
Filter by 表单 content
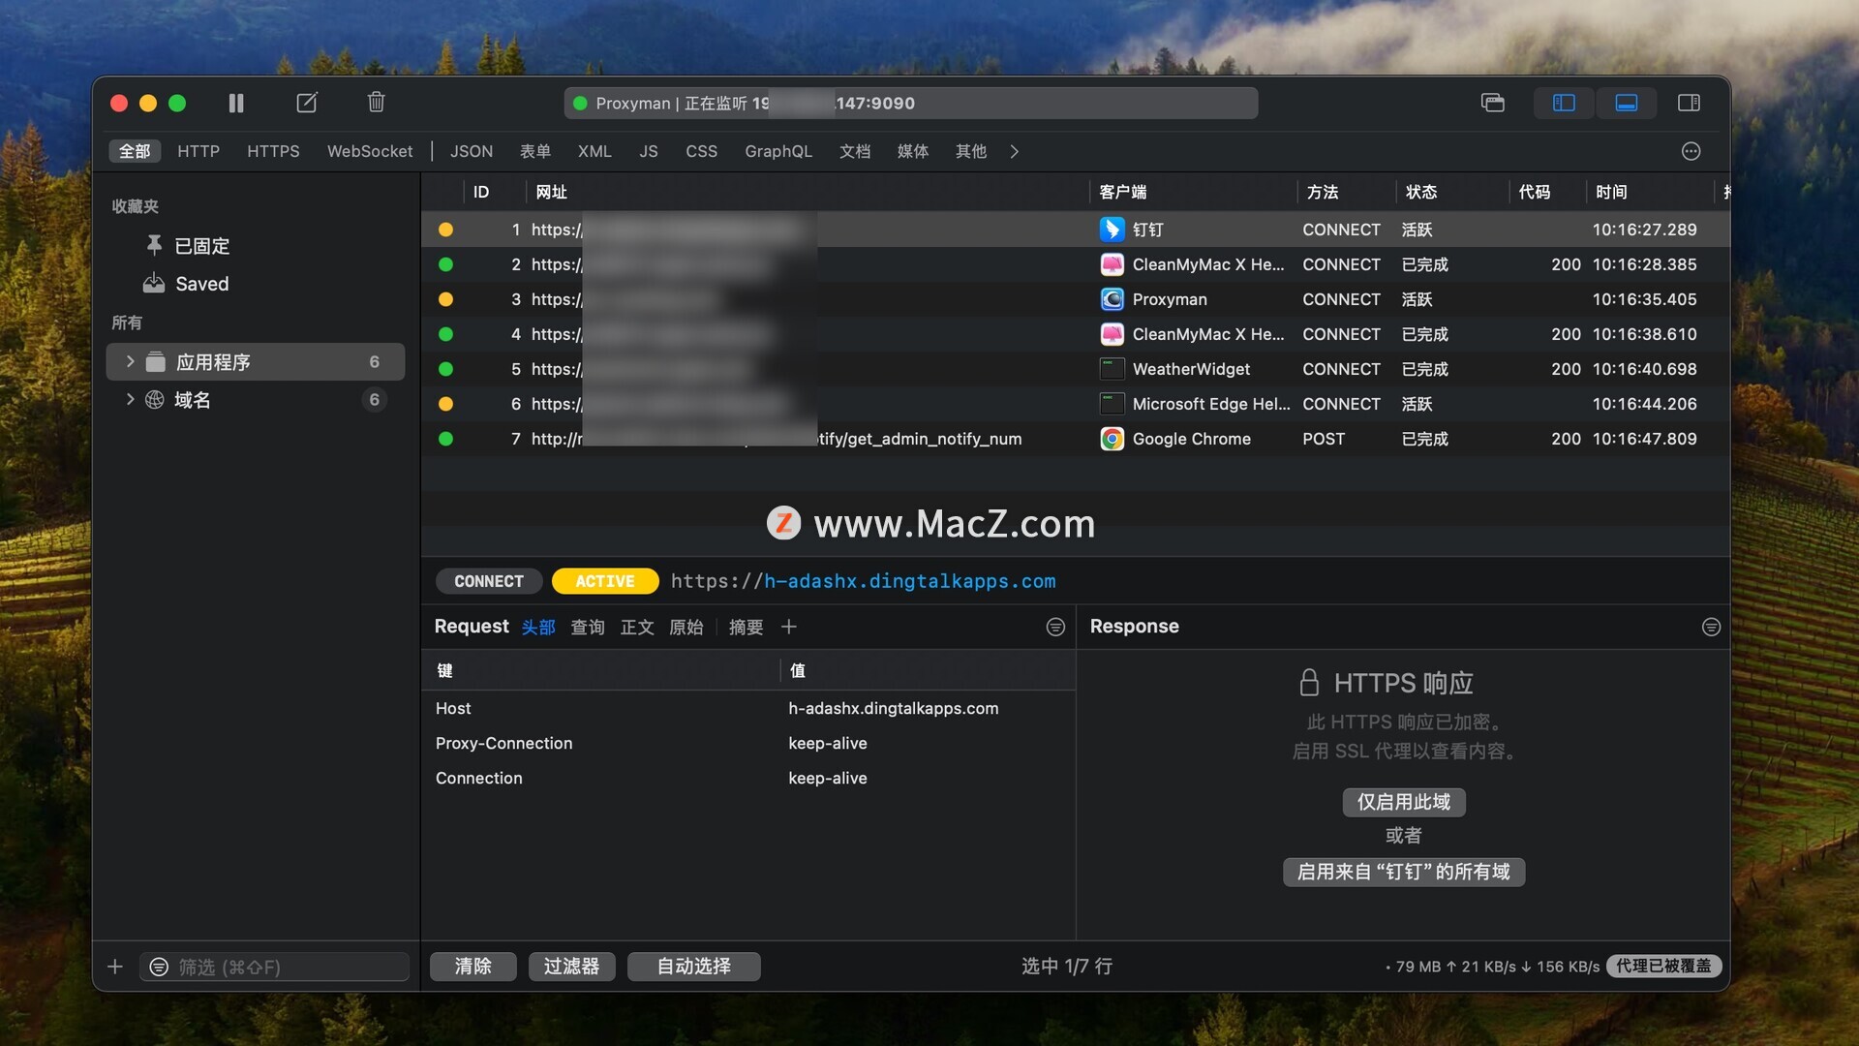[535, 151]
